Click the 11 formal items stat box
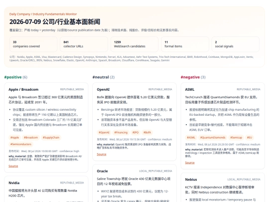Screen dimensions: 269x202 pos(185,44)
